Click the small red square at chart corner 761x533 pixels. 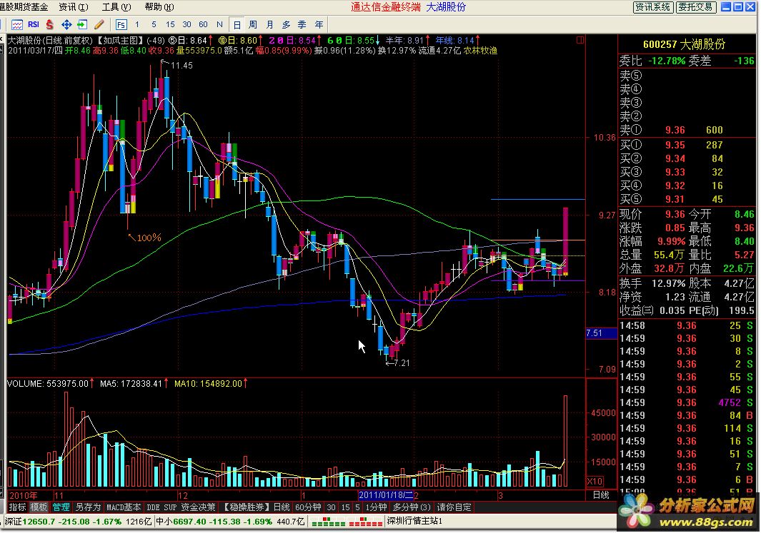pyautogui.click(x=580, y=40)
